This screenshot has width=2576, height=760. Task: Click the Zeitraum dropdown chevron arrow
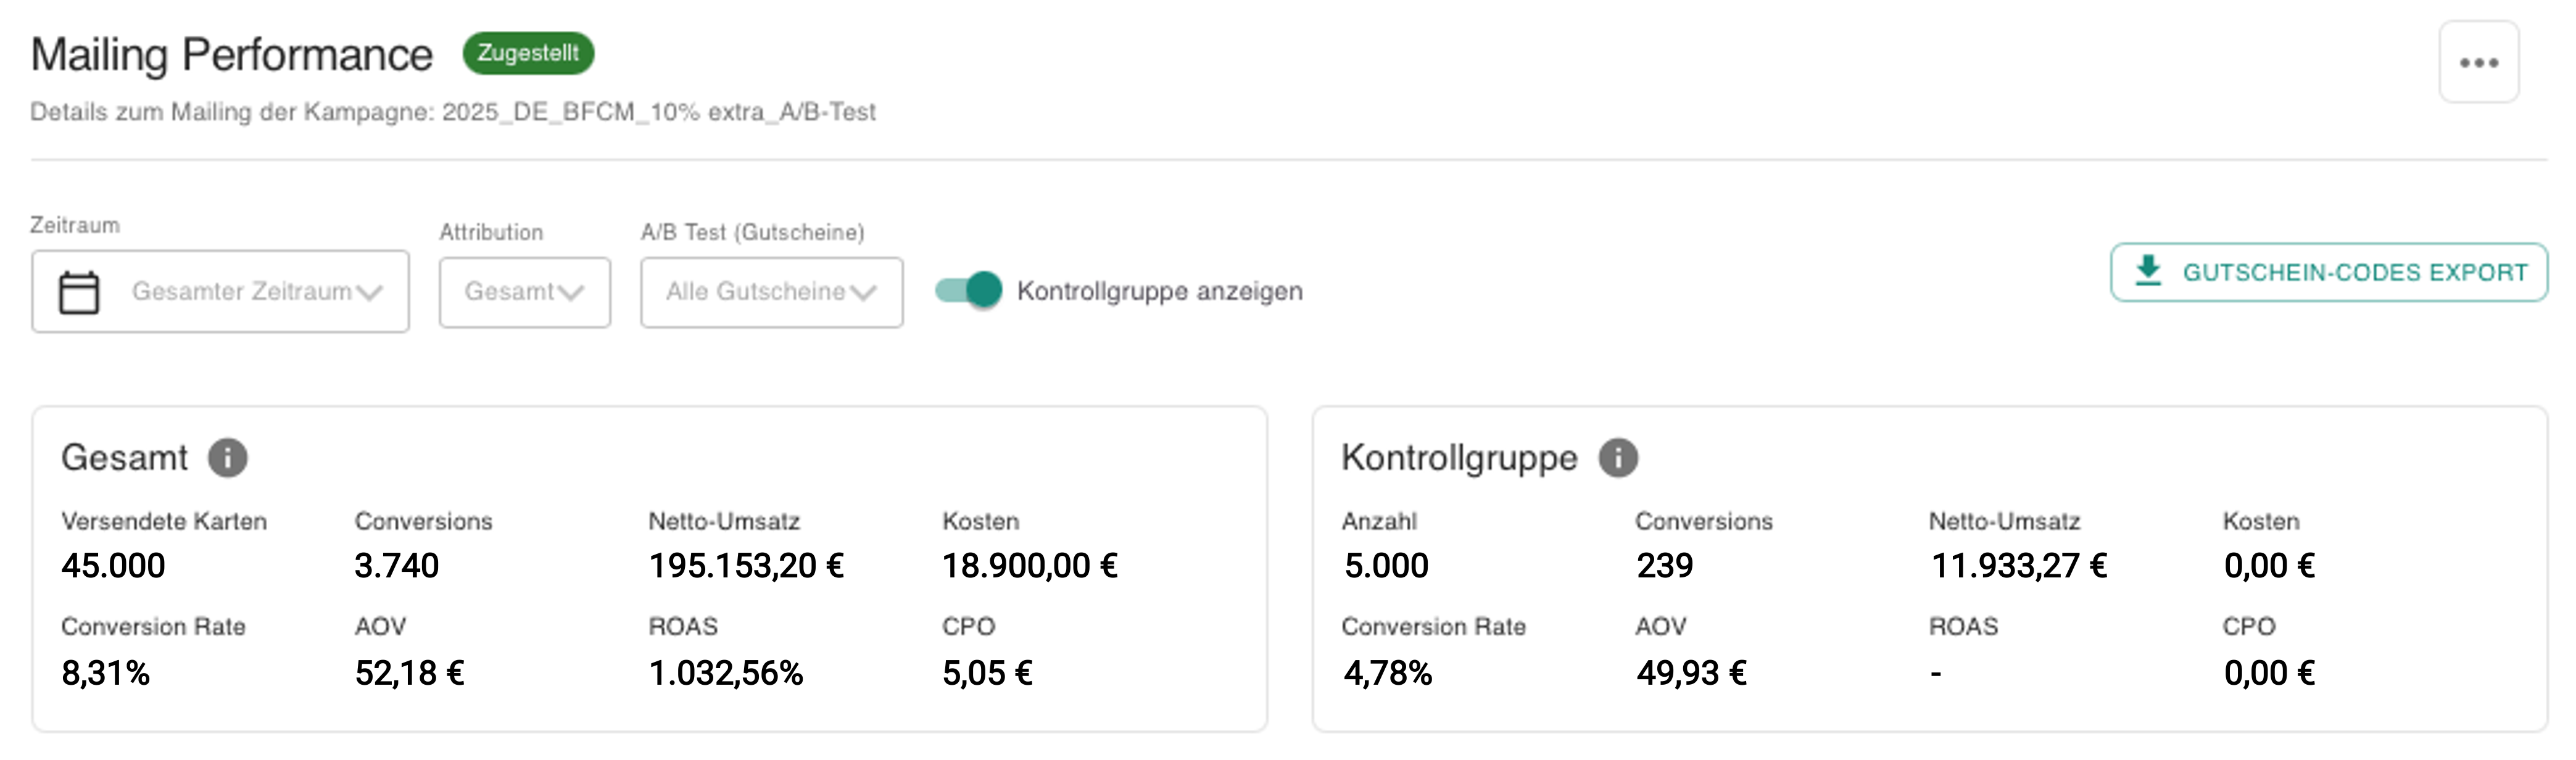tap(369, 293)
